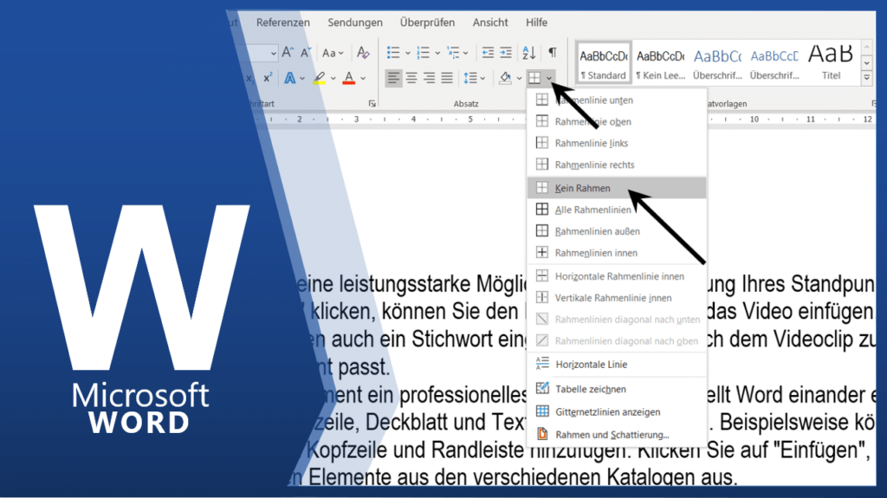The image size is (887, 498).
Task: Open the bullet list dropdown arrow
Action: [407, 53]
